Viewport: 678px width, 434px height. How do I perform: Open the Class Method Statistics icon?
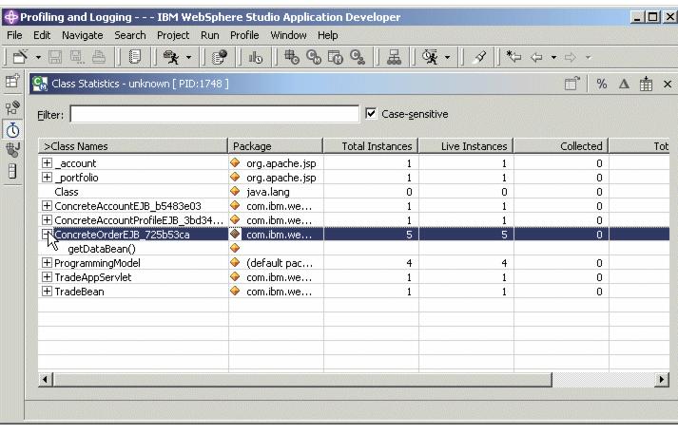click(314, 57)
